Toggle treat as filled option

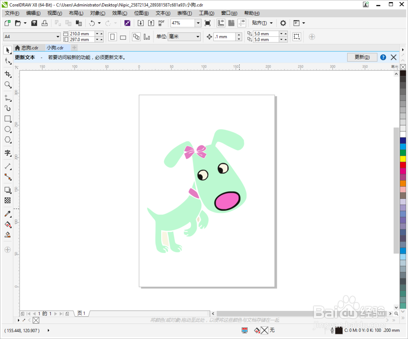(297, 37)
